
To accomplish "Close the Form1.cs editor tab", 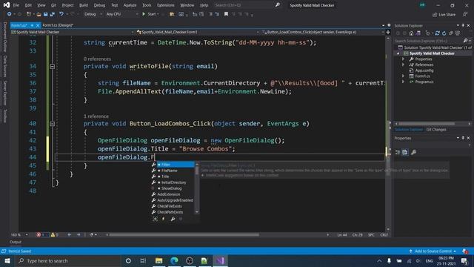I will click(x=38, y=25).
